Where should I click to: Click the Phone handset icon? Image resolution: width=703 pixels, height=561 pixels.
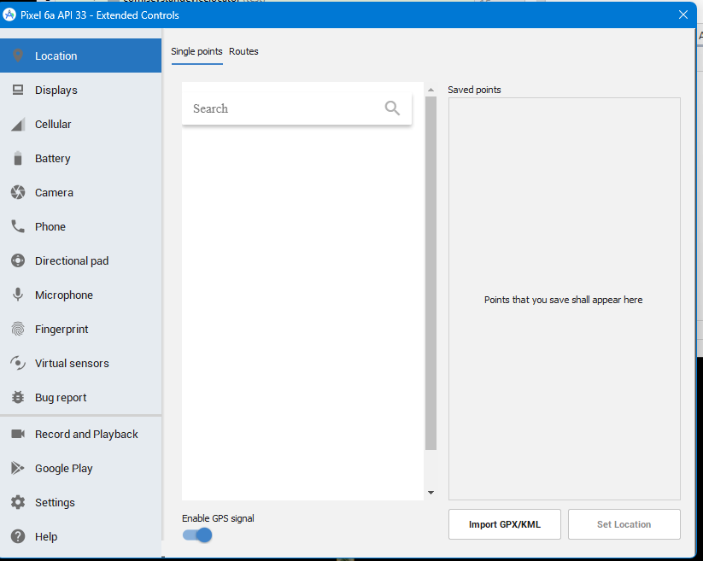click(x=18, y=226)
